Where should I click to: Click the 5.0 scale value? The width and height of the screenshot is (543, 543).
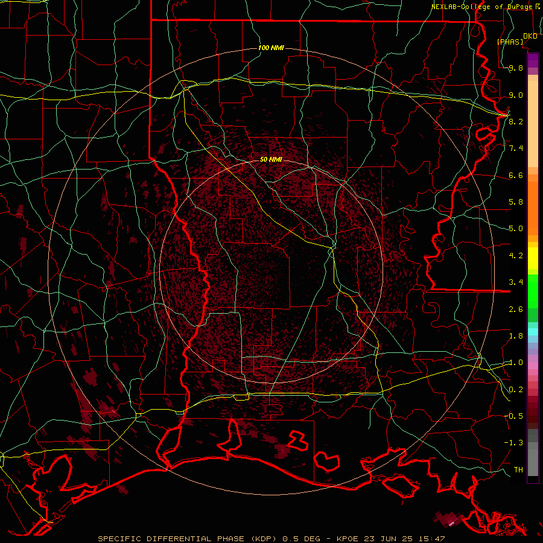[x=516, y=229]
